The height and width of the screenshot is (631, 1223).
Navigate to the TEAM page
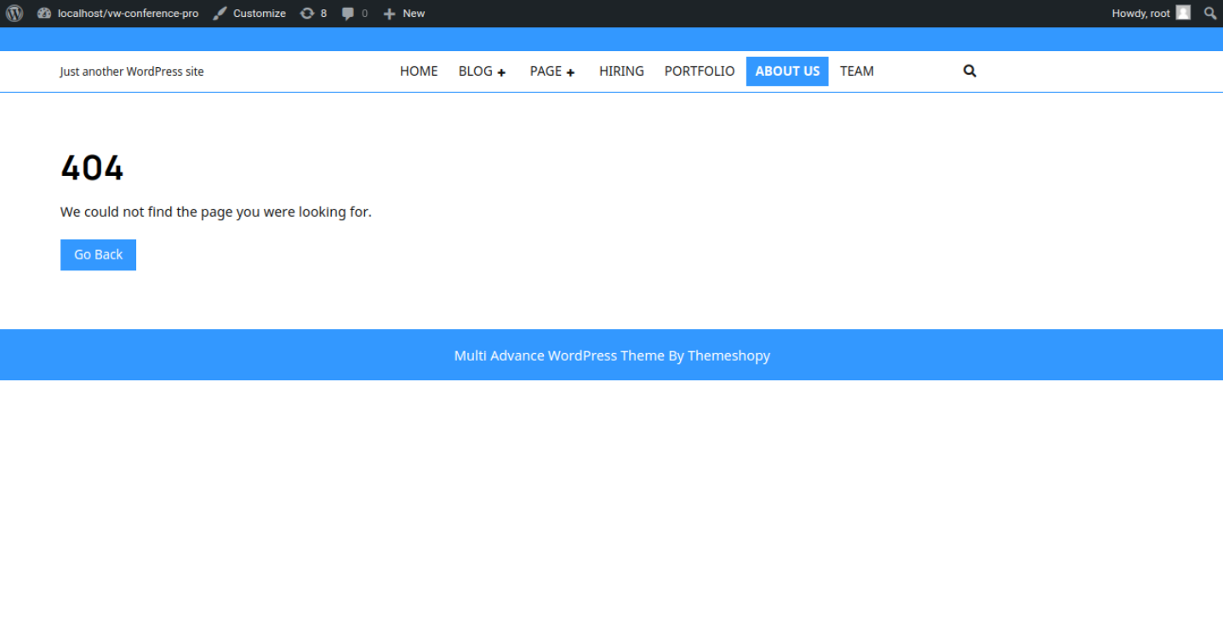856,71
